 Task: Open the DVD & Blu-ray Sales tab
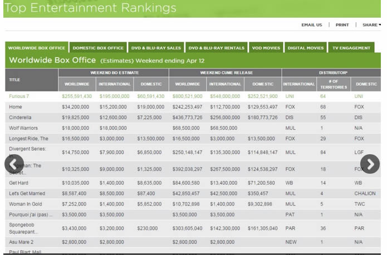coord(156,48)
